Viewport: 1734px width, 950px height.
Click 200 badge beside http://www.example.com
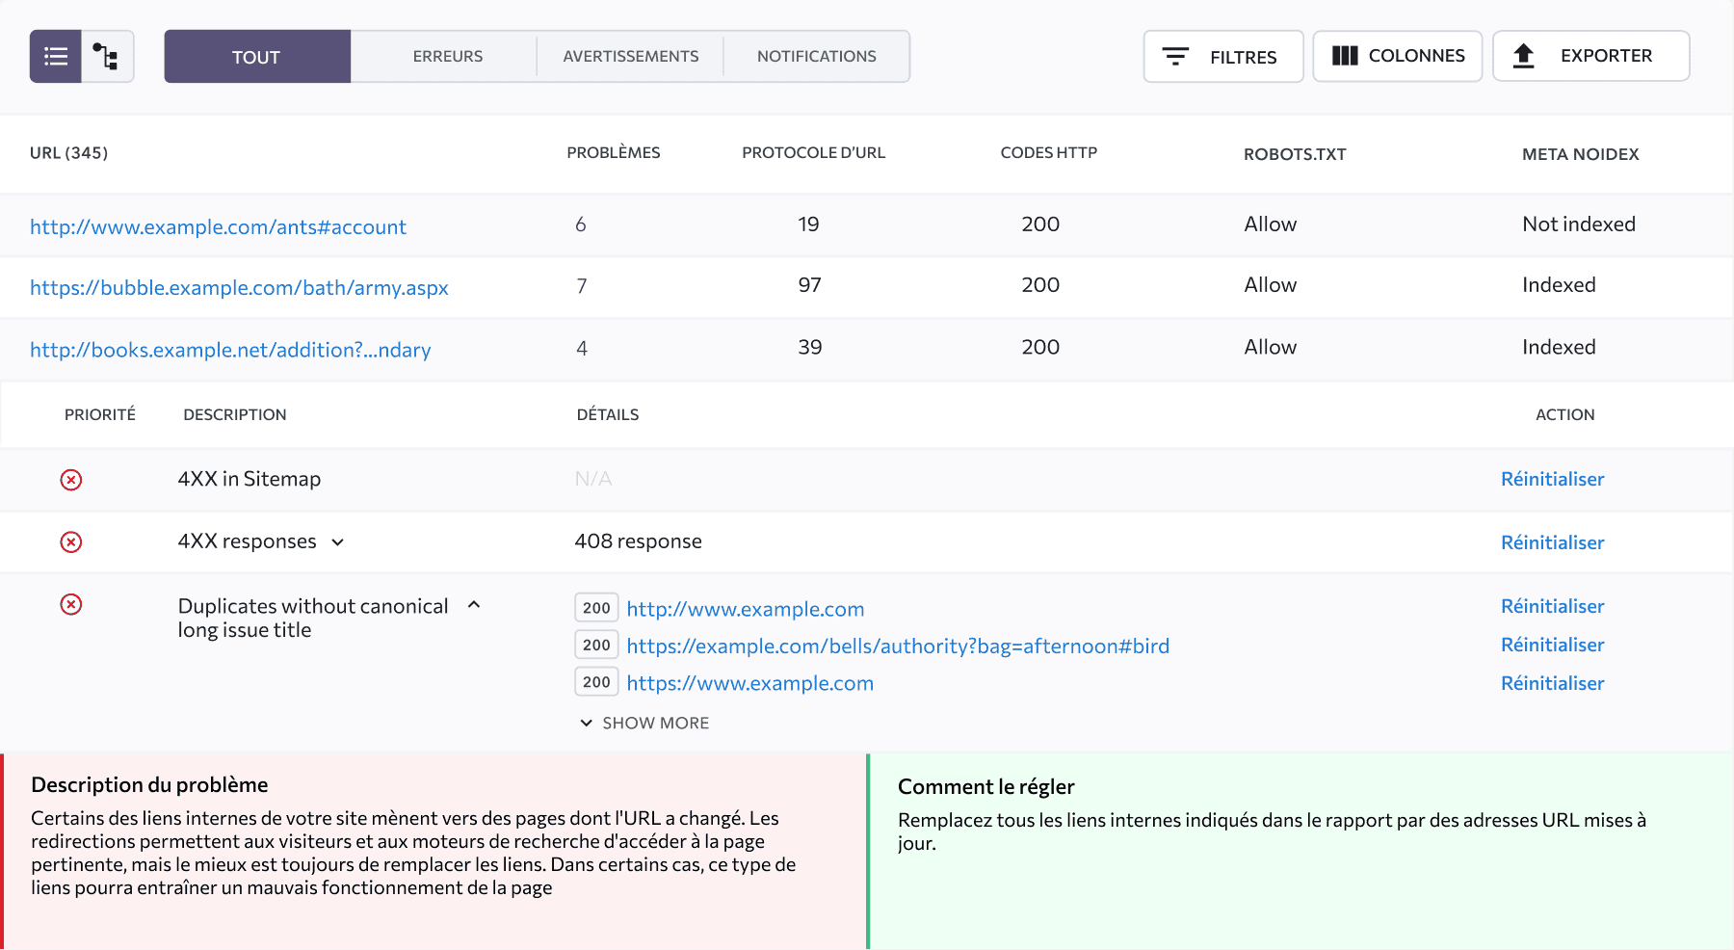pos(596,608)
